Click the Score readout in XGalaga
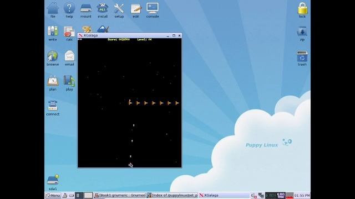Image resolution: width=355 pixels, height=199 pixels. click(119, 39)
